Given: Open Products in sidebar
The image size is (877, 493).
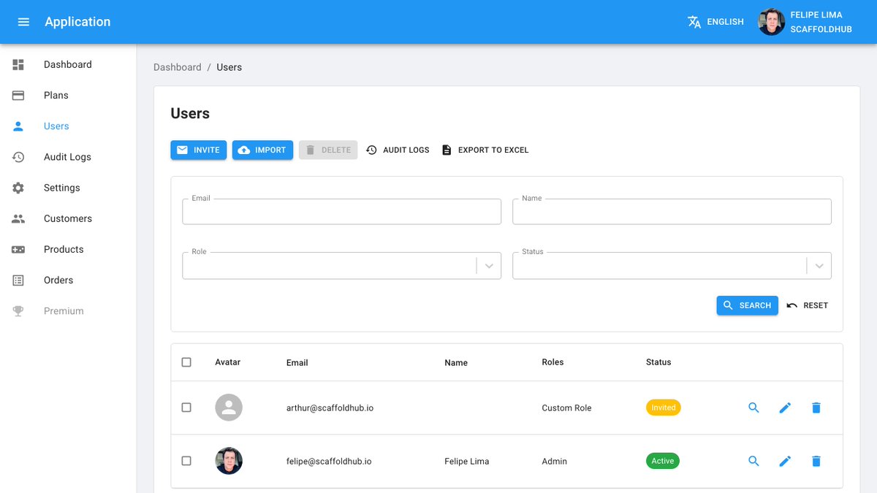Looking at the screenshot, I should [x=68, y=249].
